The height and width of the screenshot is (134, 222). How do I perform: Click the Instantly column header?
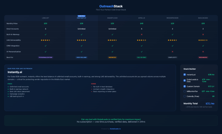[82, 18]
